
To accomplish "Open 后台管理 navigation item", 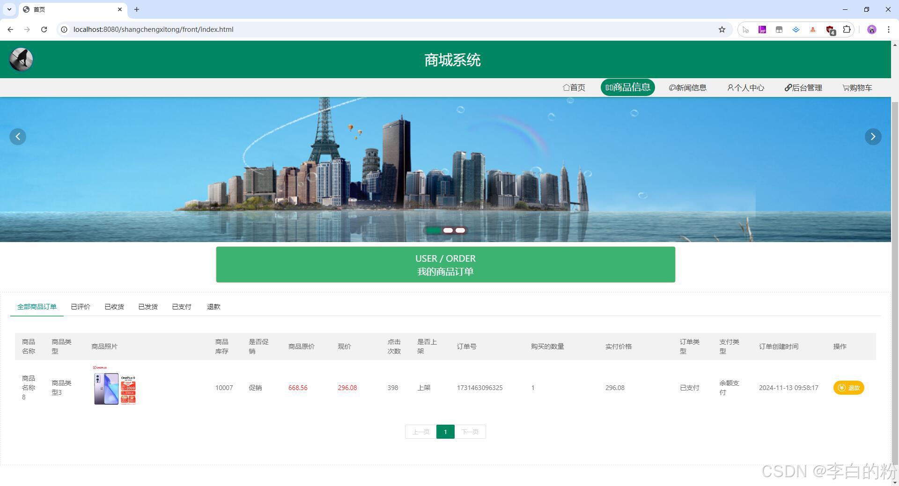I will pos(803,88).
